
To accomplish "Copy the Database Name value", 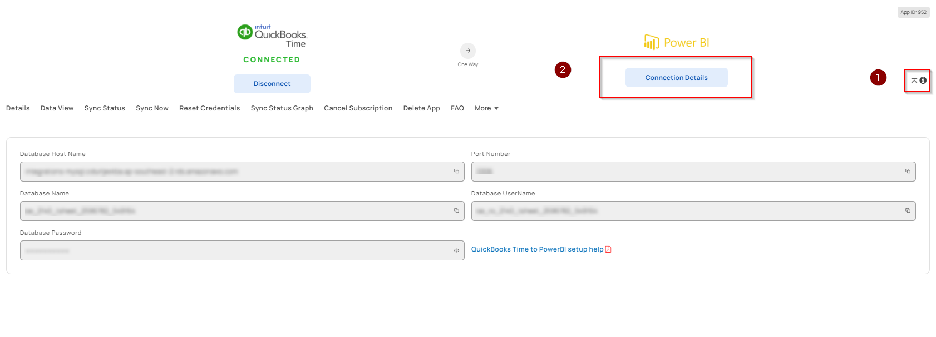I will (456, 211).
